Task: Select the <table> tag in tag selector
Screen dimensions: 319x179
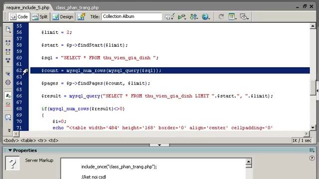Action: pos(28,140)
